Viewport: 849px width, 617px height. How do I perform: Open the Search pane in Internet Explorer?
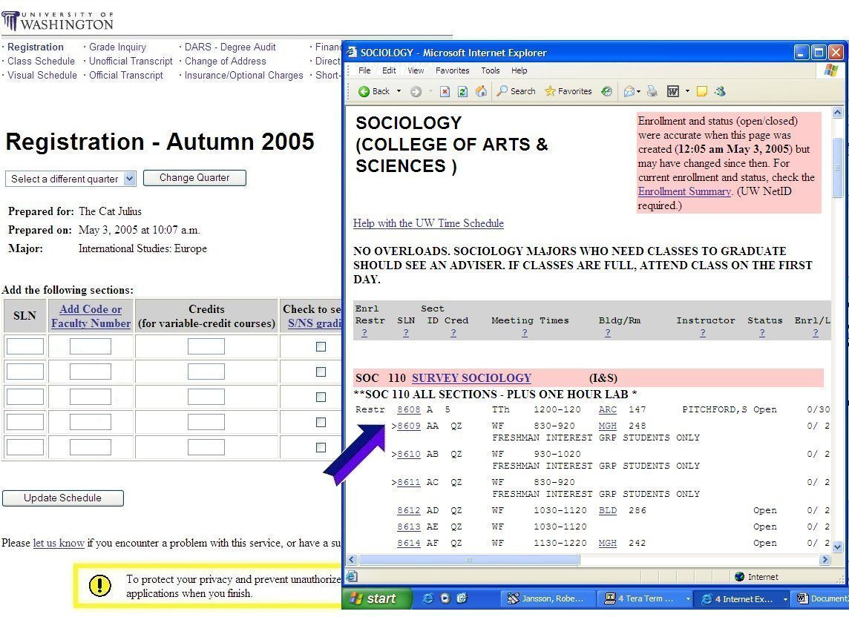tap(516, 91)
